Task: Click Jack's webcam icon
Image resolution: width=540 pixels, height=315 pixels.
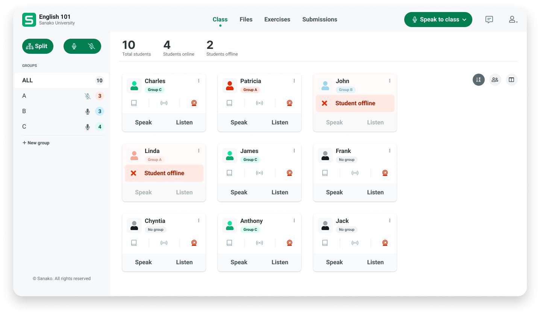Action: (385, 243)
